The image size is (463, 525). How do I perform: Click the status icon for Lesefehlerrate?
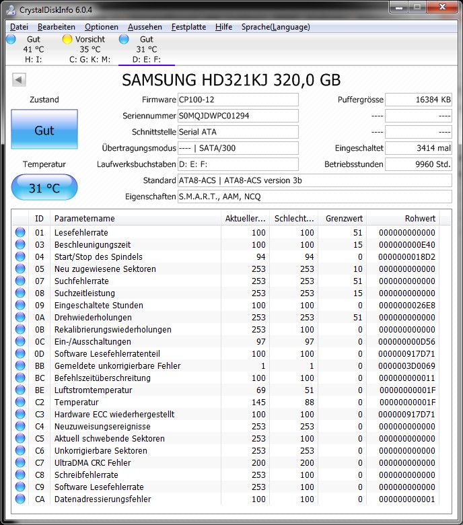click(20, 232)
